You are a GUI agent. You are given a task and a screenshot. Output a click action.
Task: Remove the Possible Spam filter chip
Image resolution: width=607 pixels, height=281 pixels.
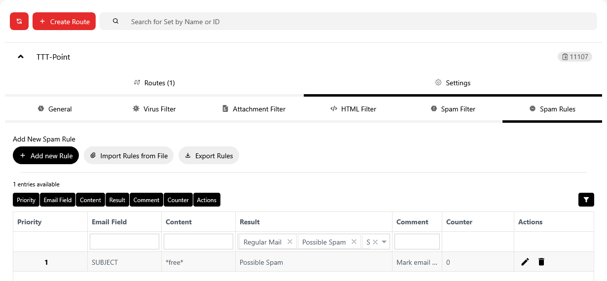click(354, 242)
